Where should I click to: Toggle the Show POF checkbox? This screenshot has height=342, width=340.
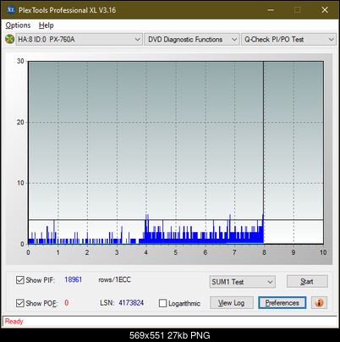[20, 303]
